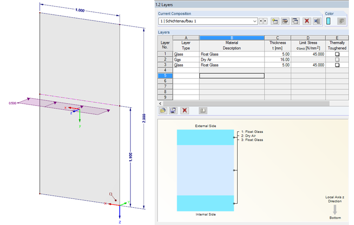The width and height of the screenshot is (354, 225).
Task: Click thickness 5.00 in row 3
Action: coord(278,65)
